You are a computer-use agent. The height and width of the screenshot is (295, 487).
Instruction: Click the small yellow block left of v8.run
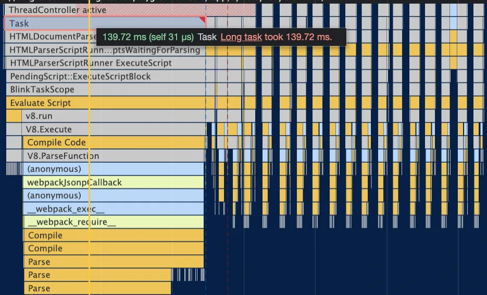(x=14, y=116)
